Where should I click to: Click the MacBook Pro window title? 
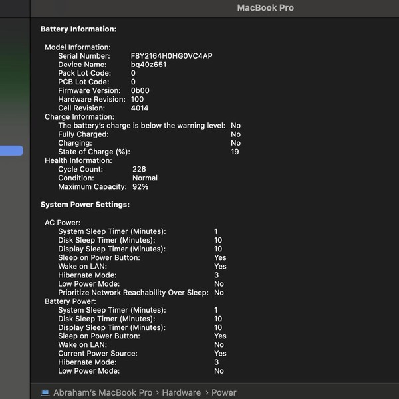pyautogui.click(x=265, y=7)
